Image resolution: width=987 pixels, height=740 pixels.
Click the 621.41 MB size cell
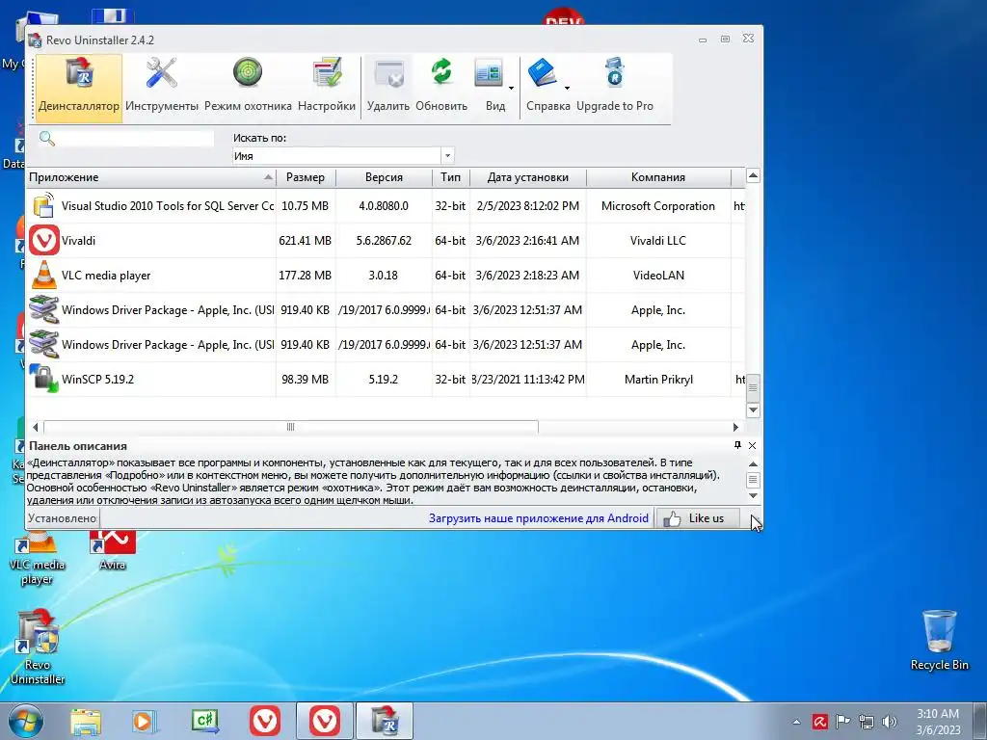[306, 240]
